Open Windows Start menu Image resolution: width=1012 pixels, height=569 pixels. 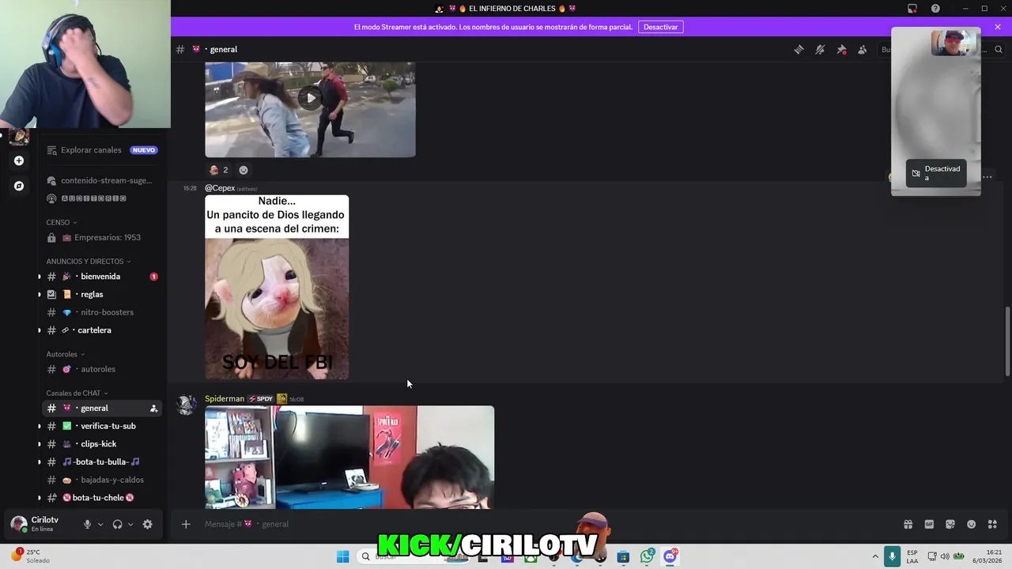click(x=342, y=556)
